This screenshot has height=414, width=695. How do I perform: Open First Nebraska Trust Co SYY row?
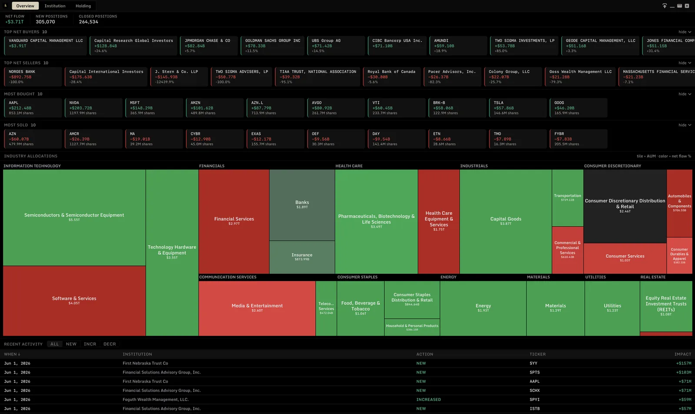click(347, 363)
